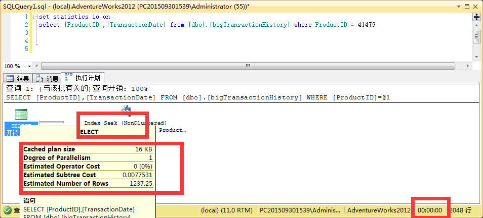Click the Index Seek (NonClustered) label
This screenshot has width=483, height=218.
(x=126, y=123)
